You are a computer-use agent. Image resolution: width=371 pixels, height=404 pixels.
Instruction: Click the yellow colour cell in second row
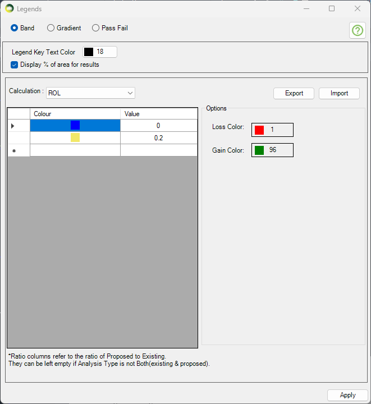point(75,138)
